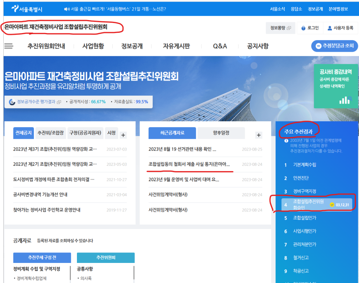Open 분야별정보 in top bar
The image size is (359, 283).
pos(338,9)
